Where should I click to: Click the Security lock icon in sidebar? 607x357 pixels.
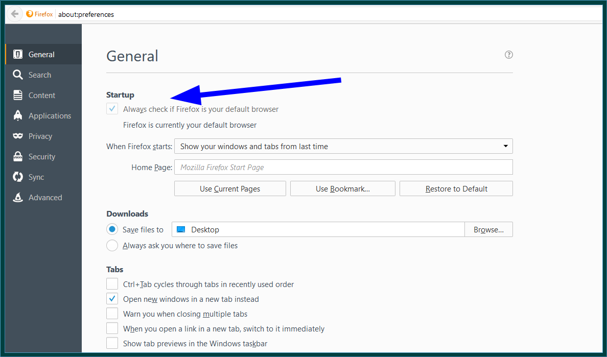tap(18, 156)
